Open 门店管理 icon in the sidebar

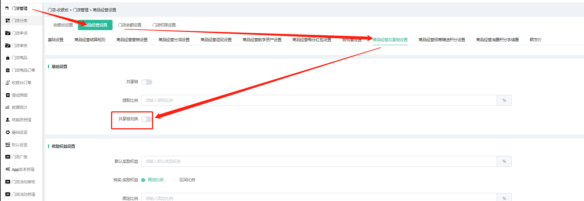[x=7, y=8]
